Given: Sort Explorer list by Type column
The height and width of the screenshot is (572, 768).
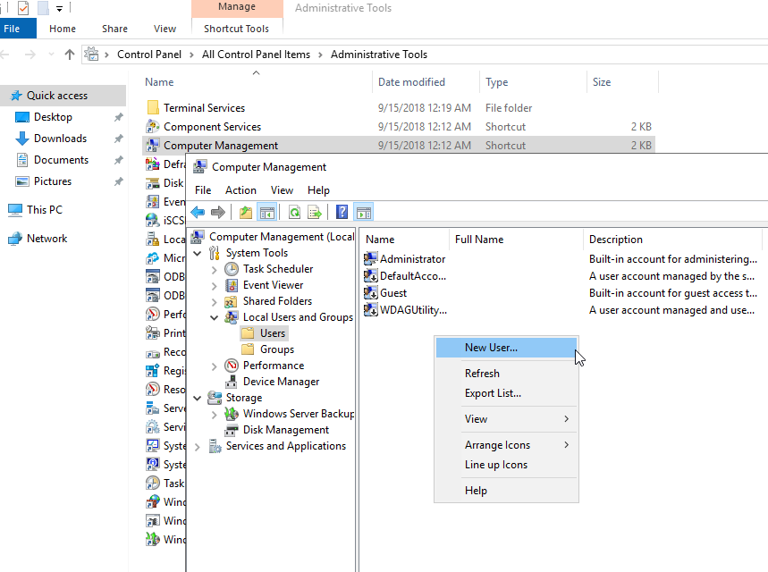Looking at the screenshot, I should [533, 82].
